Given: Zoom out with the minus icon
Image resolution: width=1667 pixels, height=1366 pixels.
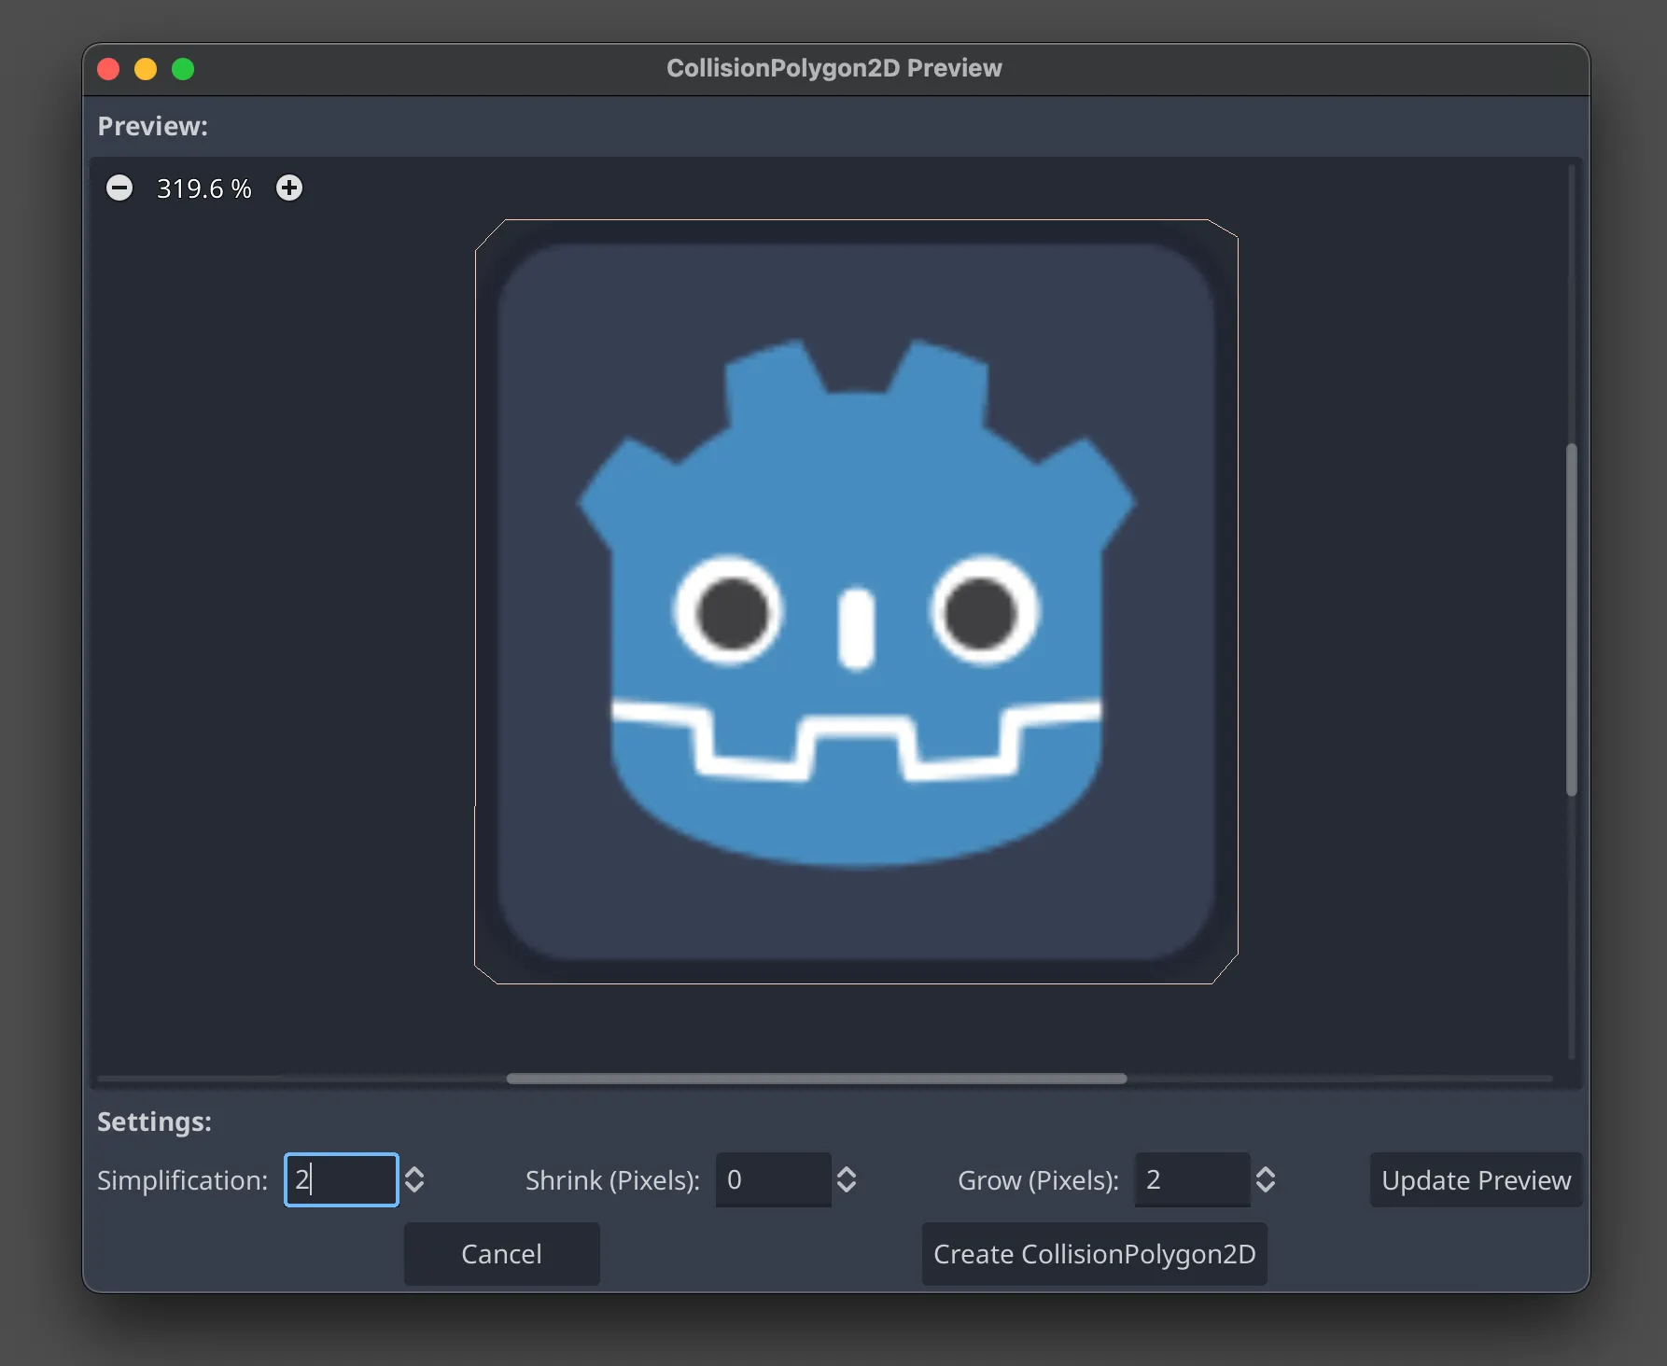Looking at the screenshot, I should tap(119, 188).
